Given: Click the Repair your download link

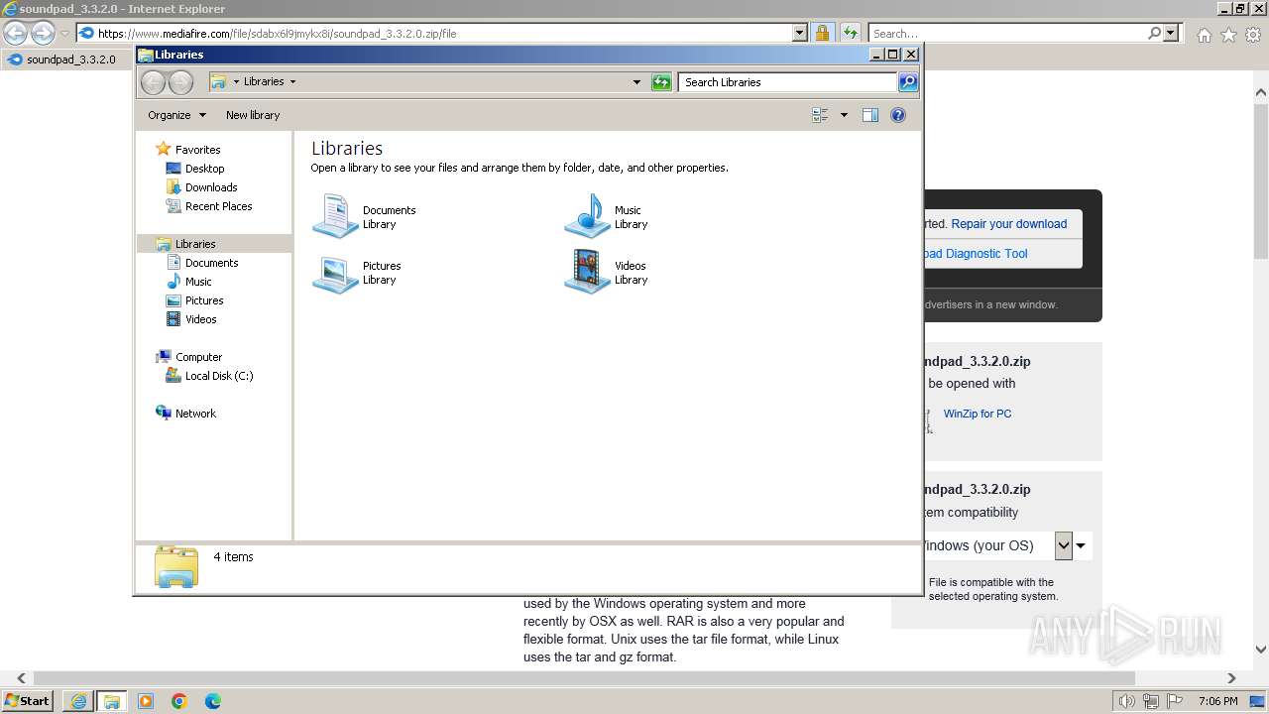Looking at the screenshot, I should coord(1009,224).
